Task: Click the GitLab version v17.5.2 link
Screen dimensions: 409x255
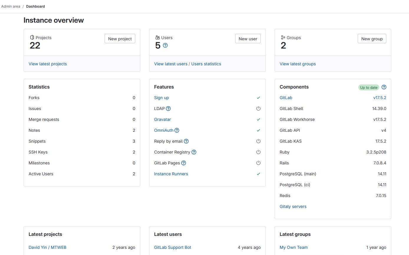Action: pyautogui.click(x=380, y=98)
